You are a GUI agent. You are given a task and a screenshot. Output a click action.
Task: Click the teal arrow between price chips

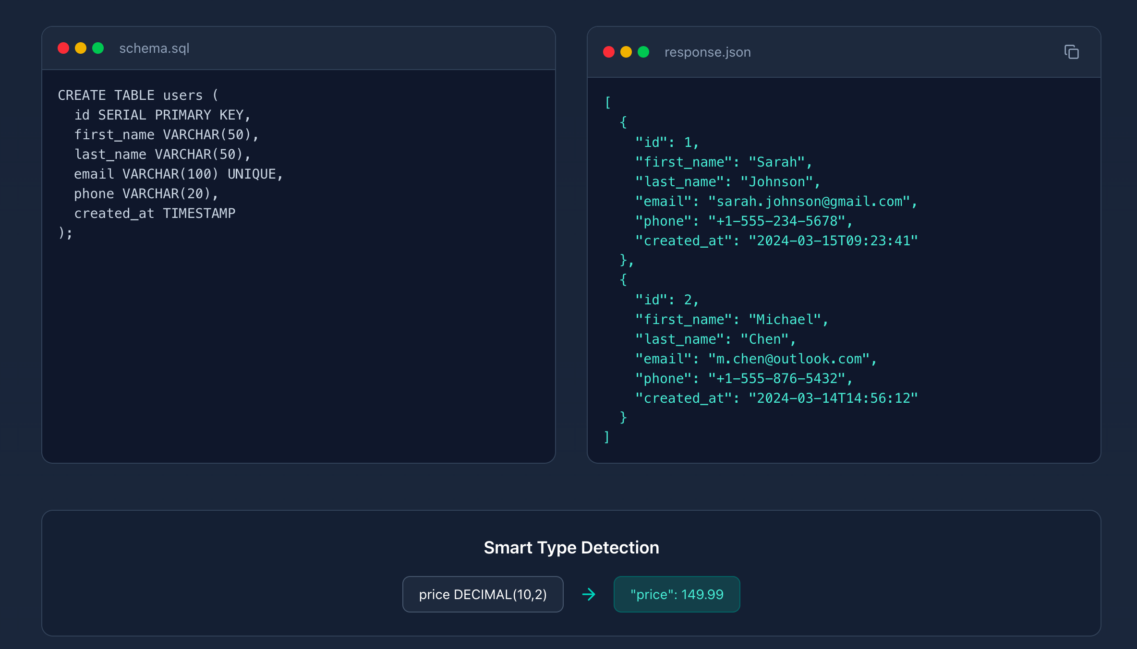[589, 594]
